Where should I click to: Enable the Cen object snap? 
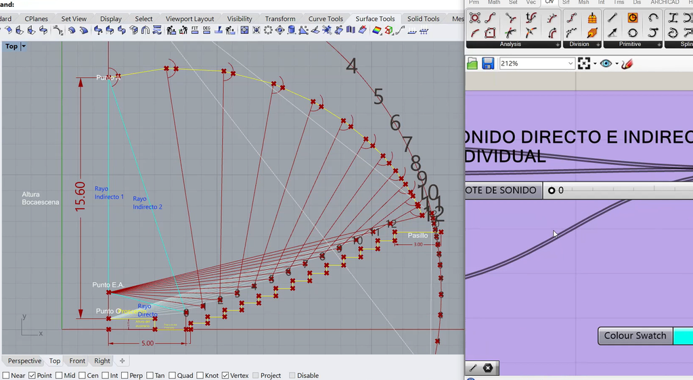[82, 375]
